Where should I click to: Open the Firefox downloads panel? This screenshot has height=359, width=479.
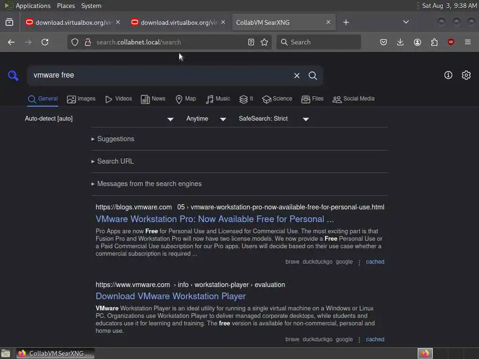tap(400, 42)
